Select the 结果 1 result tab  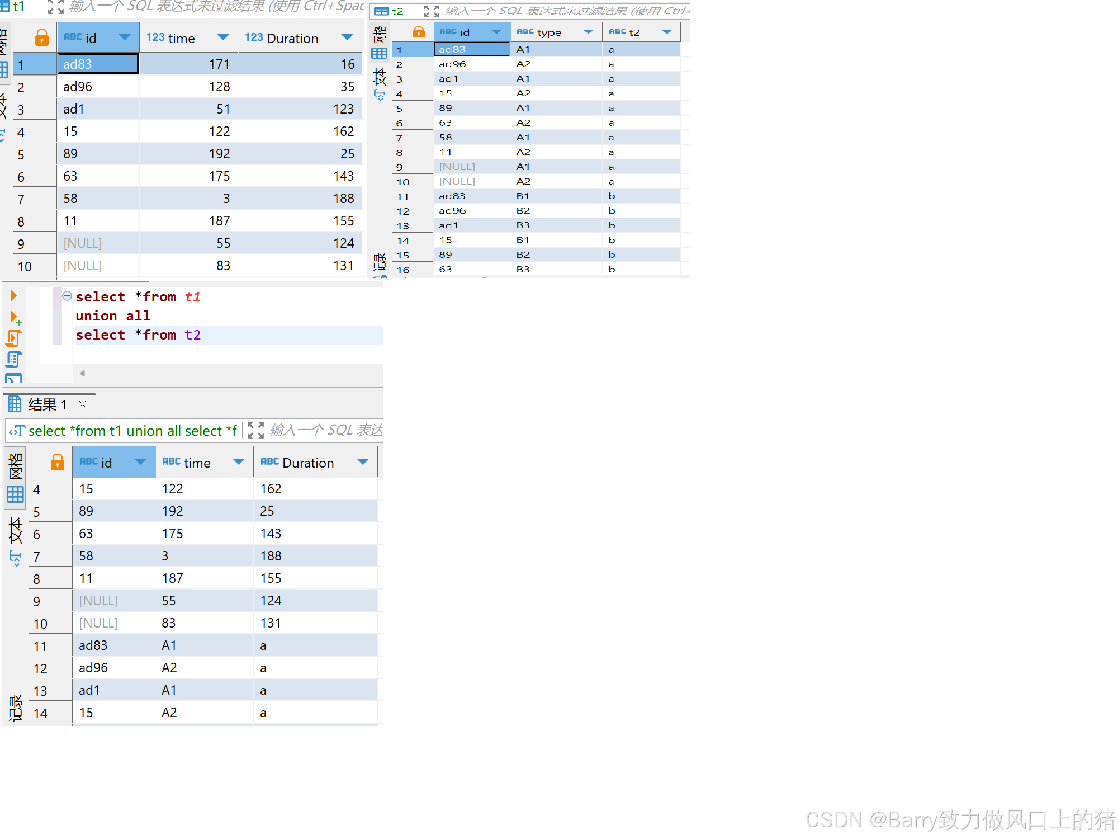tap(47, 404)
